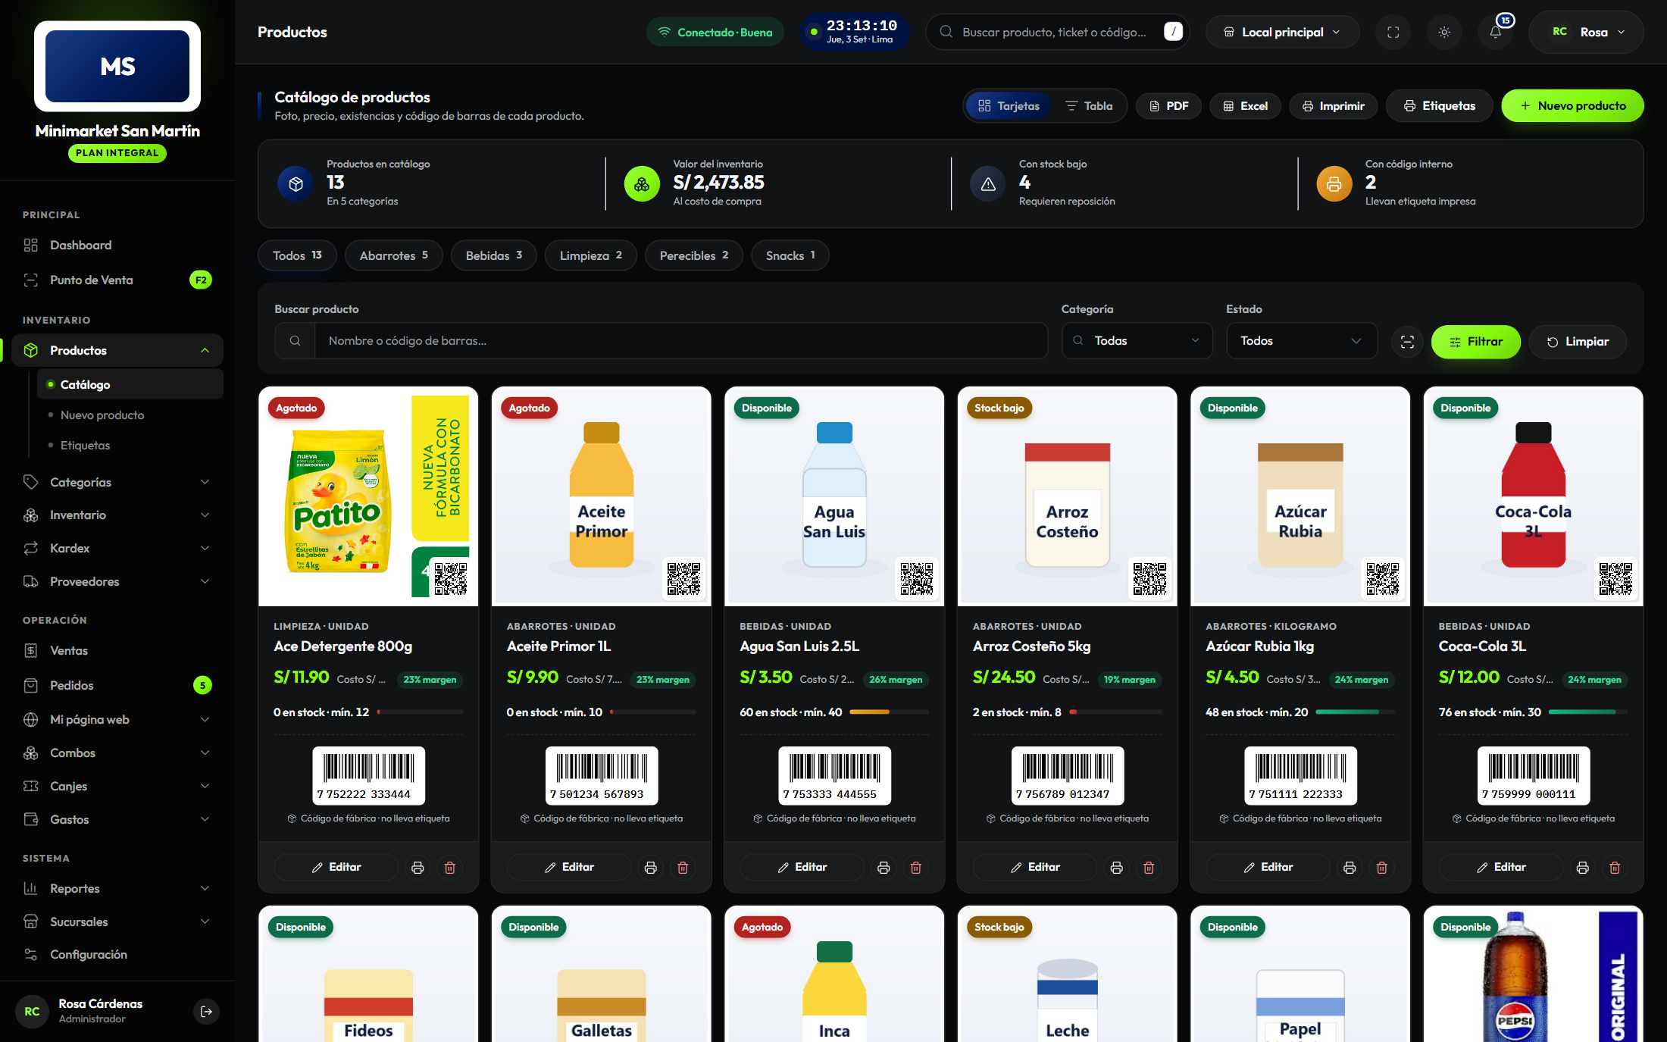
Task: Click Coca-Cola 3L stock level bar
Action: tap(1588, 712)
